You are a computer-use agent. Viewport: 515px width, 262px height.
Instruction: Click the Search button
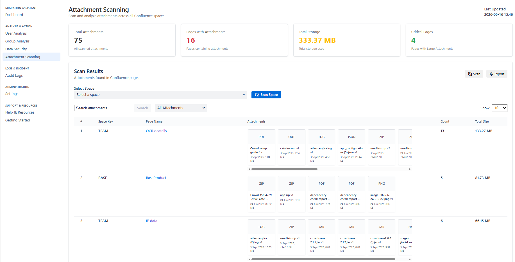[142, 108]
